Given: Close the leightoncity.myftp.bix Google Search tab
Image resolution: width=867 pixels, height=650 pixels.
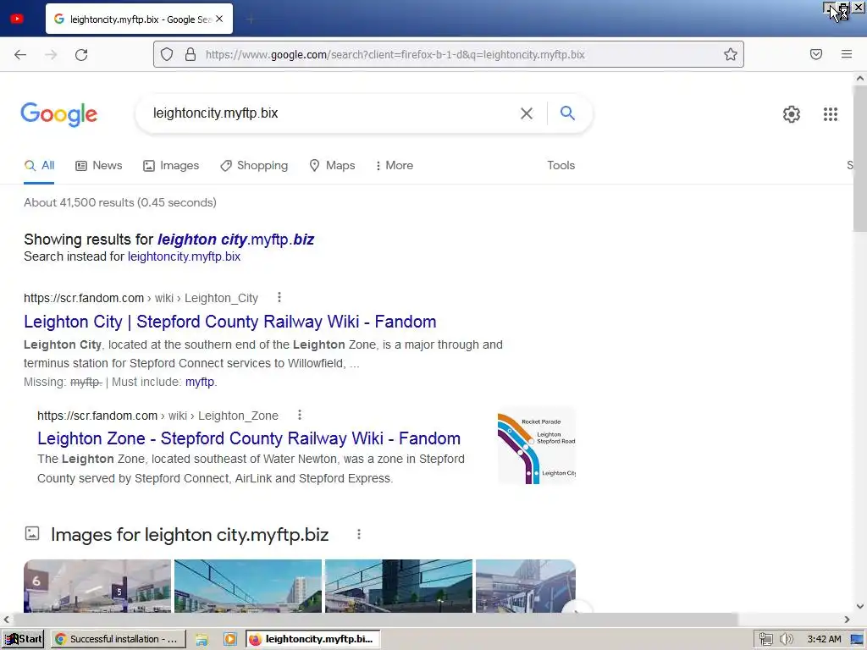Looking at the screenshot, I should pyautogui.click(x=219, y=19).
